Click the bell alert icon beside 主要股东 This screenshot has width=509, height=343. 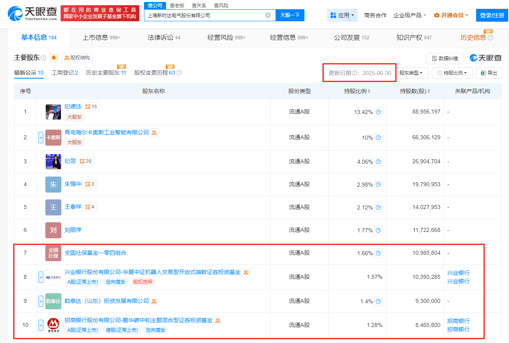[54, 58]
